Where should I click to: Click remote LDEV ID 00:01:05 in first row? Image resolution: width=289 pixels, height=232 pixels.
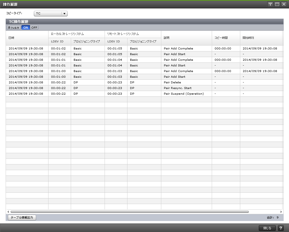pos(115,48)
